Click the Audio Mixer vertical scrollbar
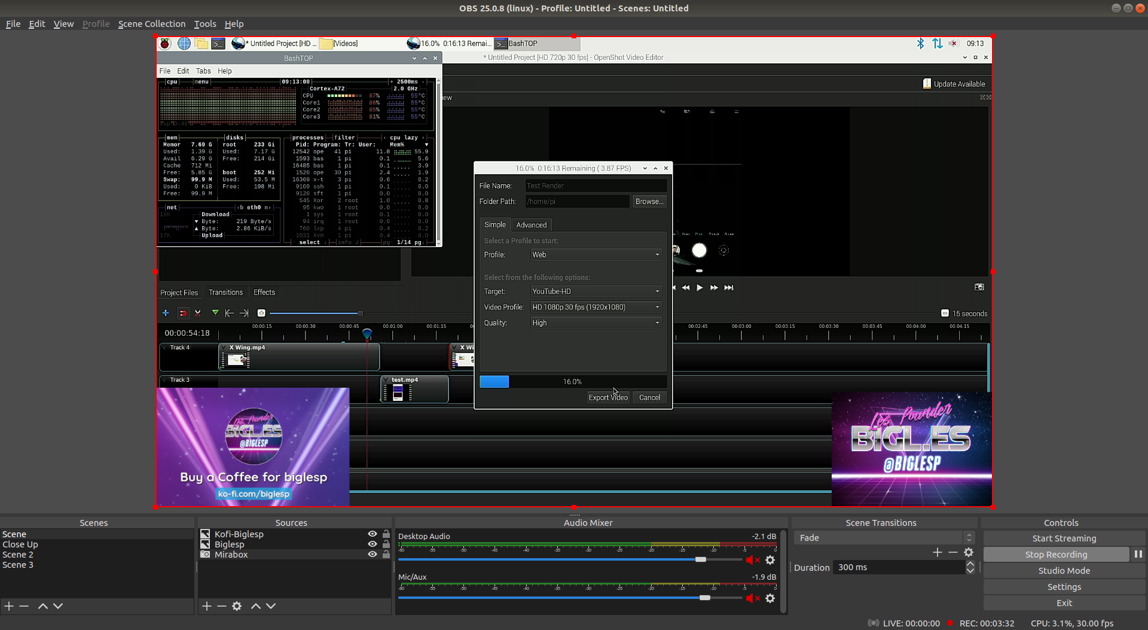Screen dimensions: 1148x630 point(783,571)
